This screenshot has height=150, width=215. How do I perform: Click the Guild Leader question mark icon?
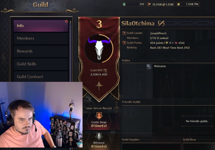(x=124, y=33)
